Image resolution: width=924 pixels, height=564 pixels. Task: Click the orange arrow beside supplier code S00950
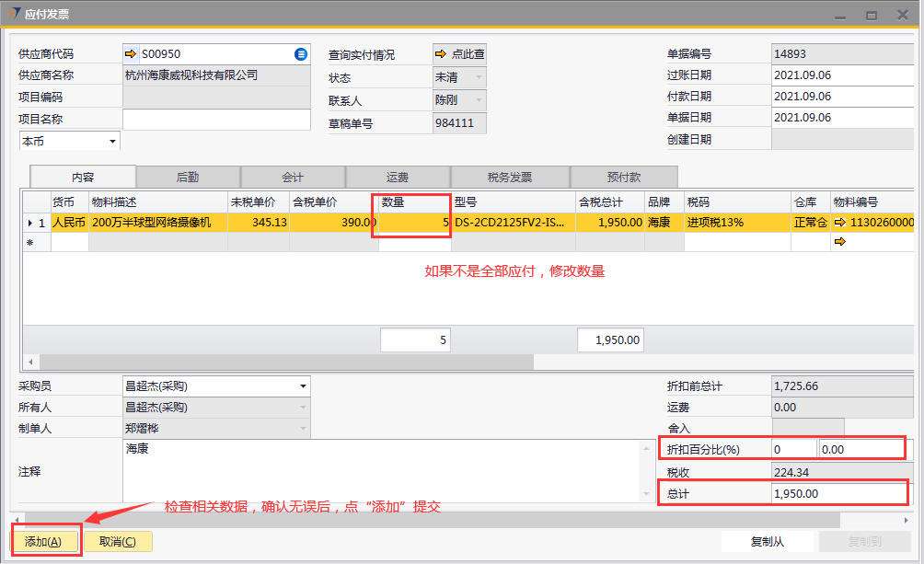pyautogui.click(x=130, y=54)
